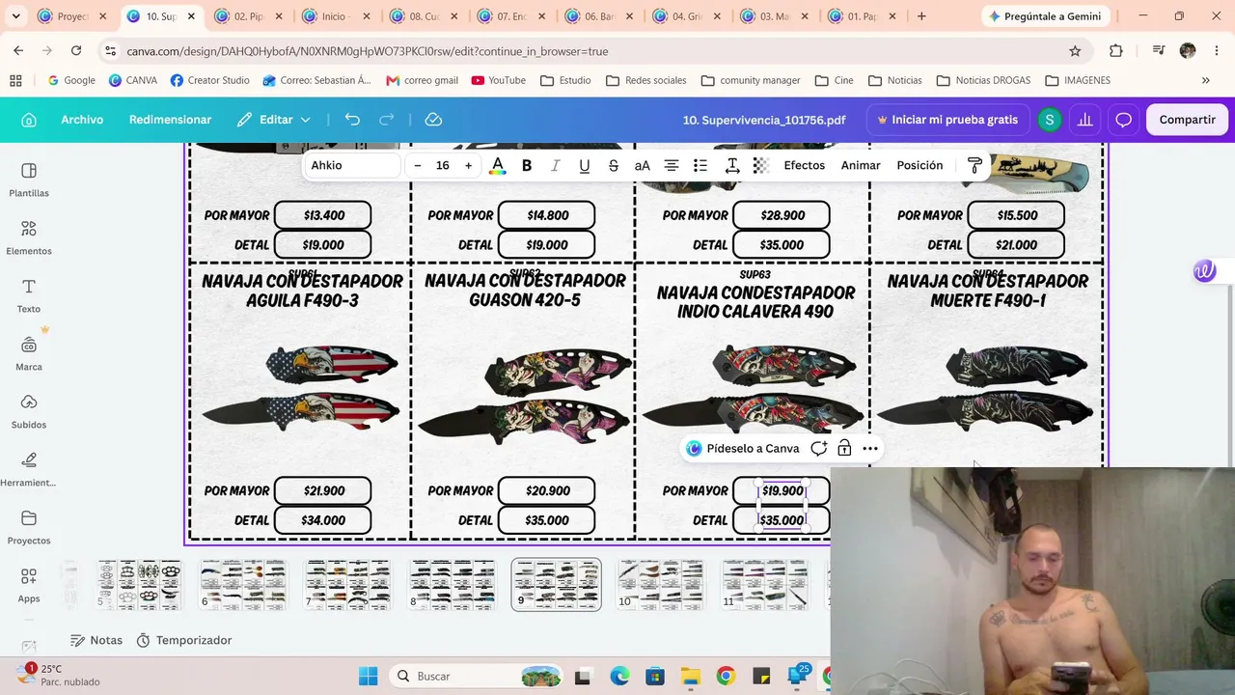Open transparency control
This screenshot has height=695, width=1235.
point(761,166)
